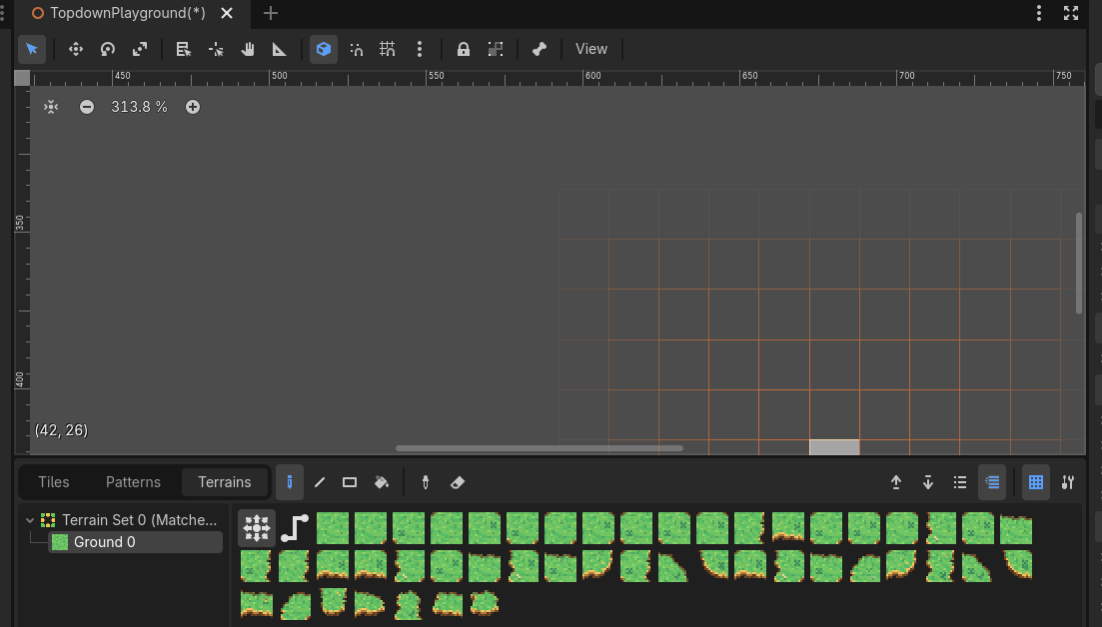Screen dimensions: 1102x627
Task: Toggle distraction-free fullscreen mode
Action: point(1071,13)
